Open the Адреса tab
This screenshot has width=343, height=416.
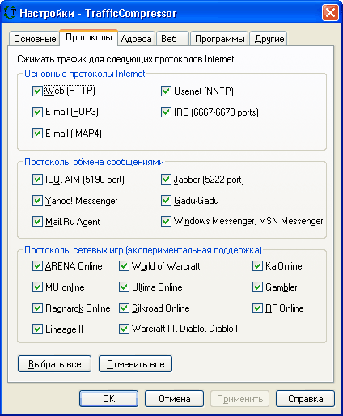(x=136, y=39)
